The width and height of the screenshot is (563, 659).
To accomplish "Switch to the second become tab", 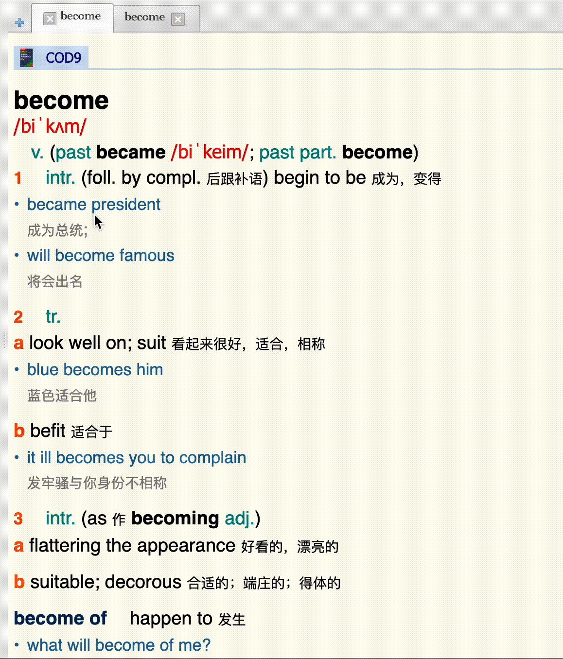I will pos(145,17).
